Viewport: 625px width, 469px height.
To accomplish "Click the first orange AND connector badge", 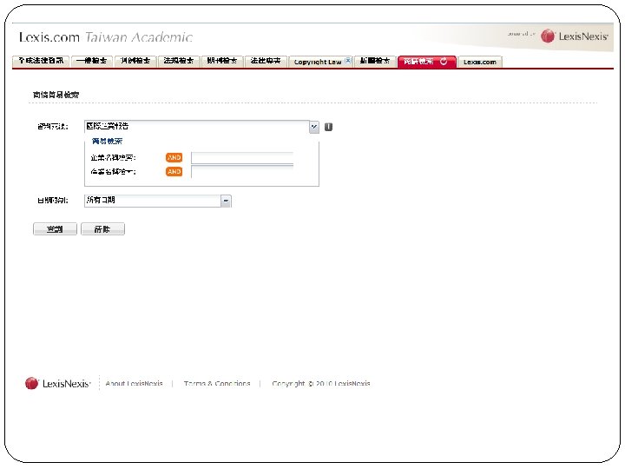I will [x=174, y=157].
